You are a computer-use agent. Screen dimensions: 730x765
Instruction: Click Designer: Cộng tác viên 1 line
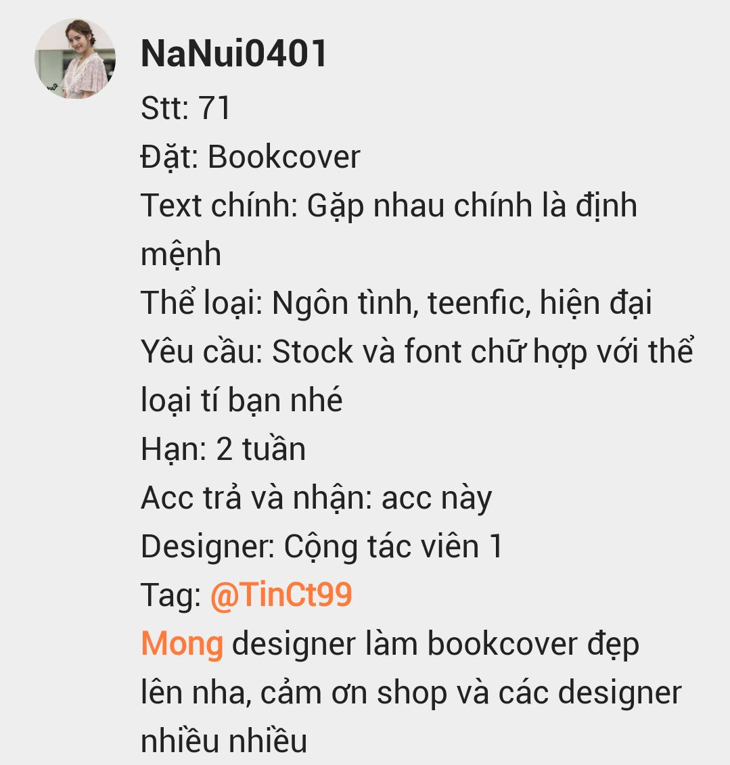321,547
